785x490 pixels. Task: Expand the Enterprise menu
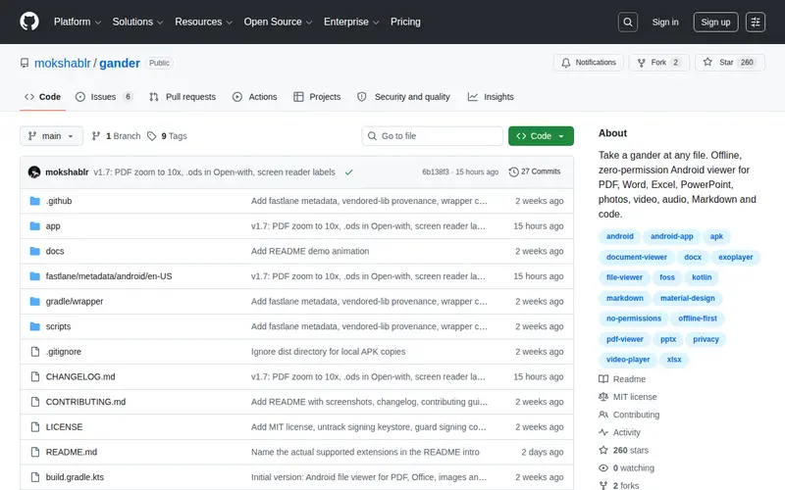351,22
